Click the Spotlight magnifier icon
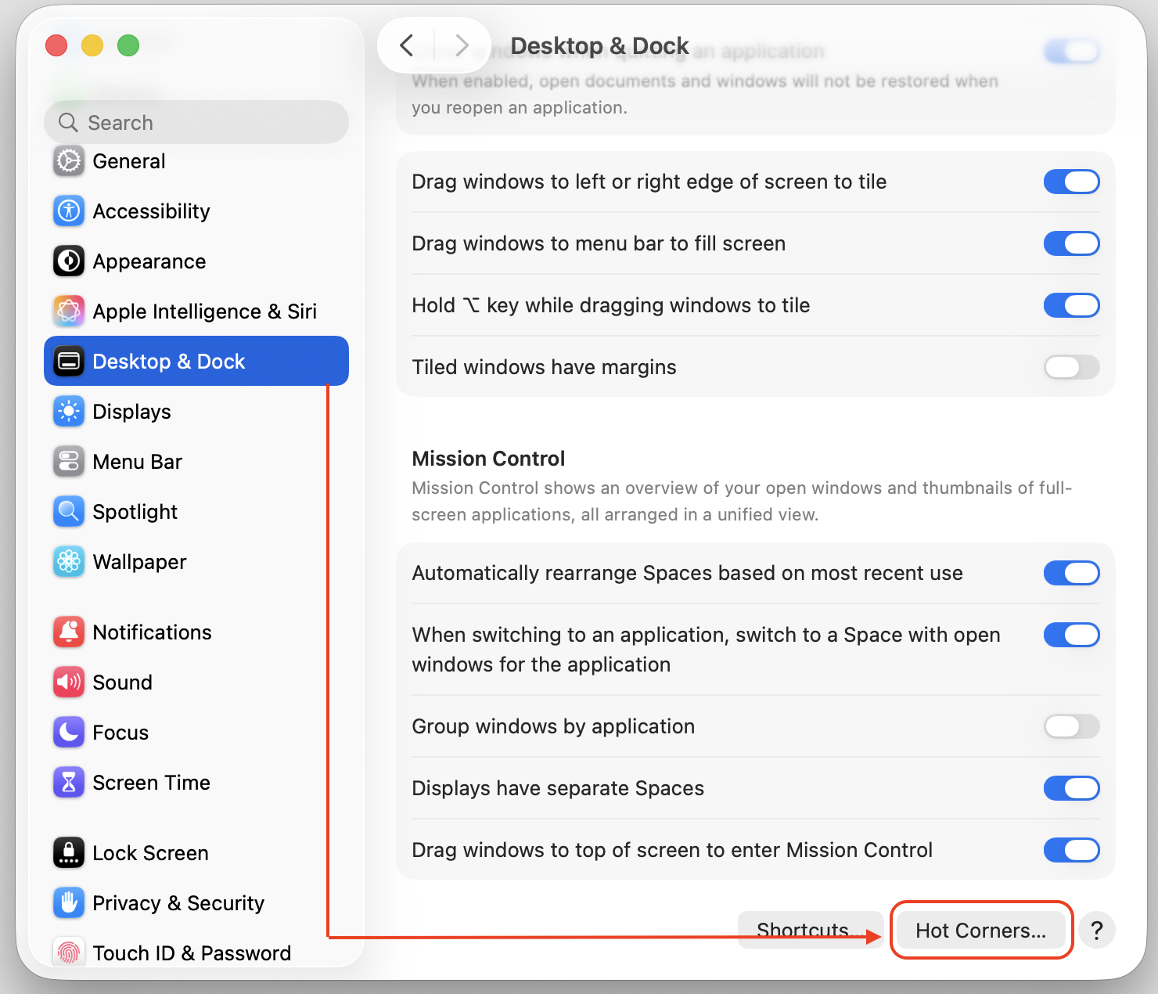This screenshot has height=994, width=1158. (x=69, y=512)
